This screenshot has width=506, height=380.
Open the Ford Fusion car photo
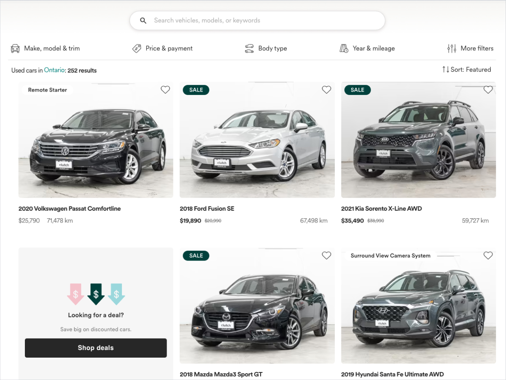point(257,140)
